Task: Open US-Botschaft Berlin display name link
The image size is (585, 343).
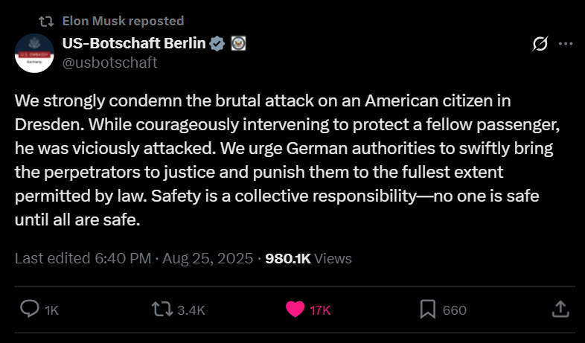Action: click(134, 43)
